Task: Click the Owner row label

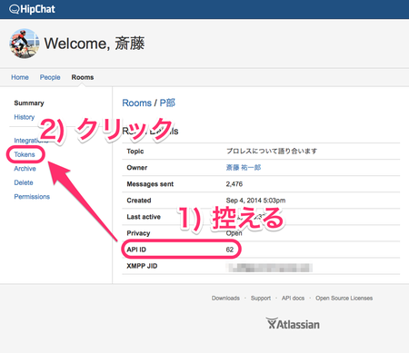Action: coord(137,168)
